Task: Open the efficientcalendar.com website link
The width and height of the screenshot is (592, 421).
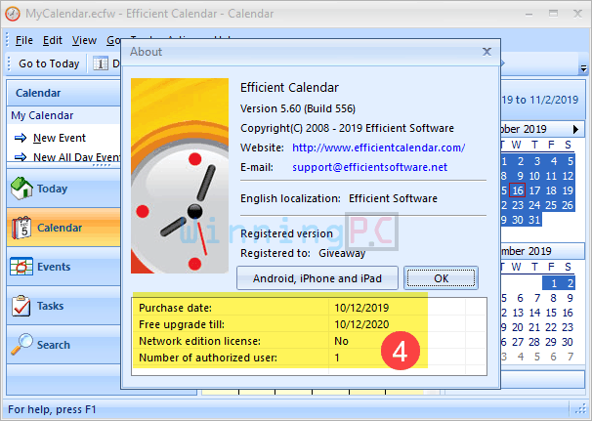Action: tap(379, 147)
